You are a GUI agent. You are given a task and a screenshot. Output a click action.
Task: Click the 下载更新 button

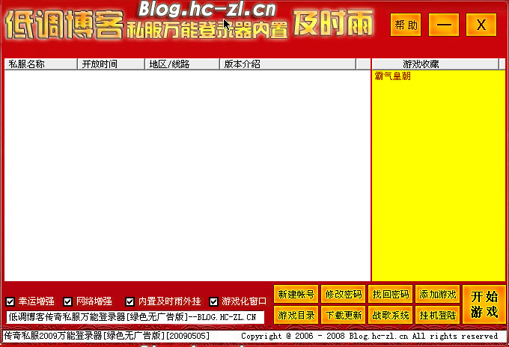pos(344,315)
